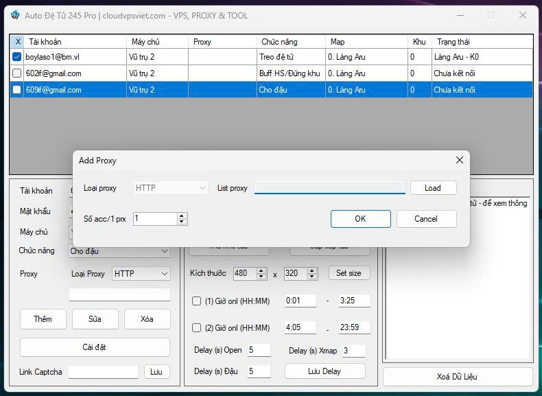Click the Xoá Dữ Liệu button

click(x=457, y=377)
